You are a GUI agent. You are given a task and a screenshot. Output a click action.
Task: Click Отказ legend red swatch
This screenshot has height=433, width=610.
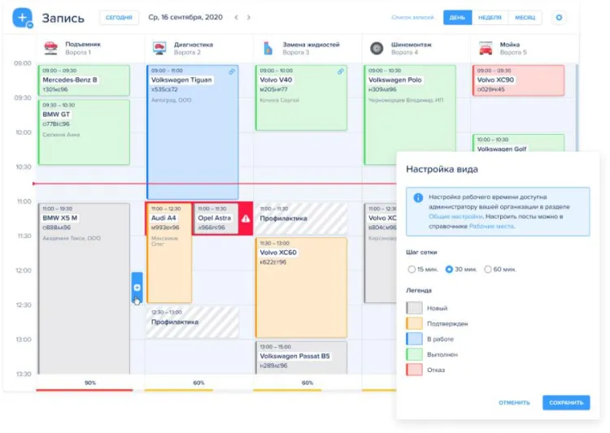point(414,370)
